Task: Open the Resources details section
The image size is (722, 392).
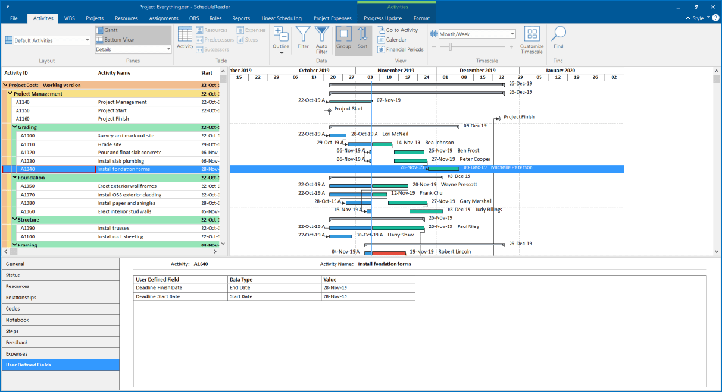Action: point(60,286)
